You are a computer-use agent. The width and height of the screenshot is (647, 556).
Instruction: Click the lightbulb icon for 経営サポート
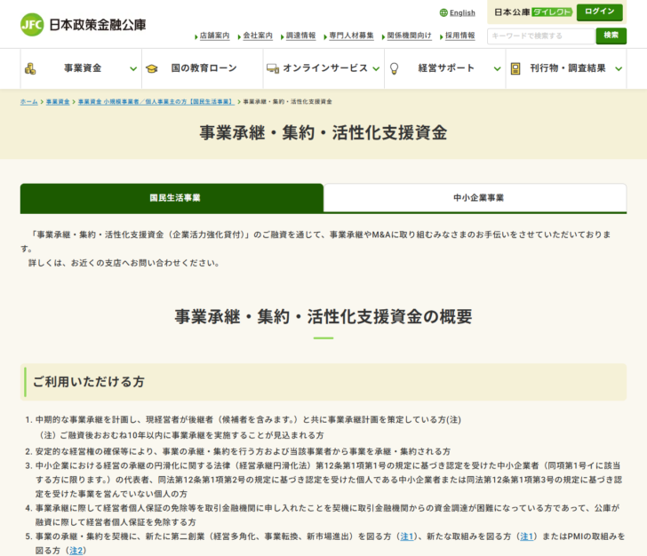tap(394, 68)
